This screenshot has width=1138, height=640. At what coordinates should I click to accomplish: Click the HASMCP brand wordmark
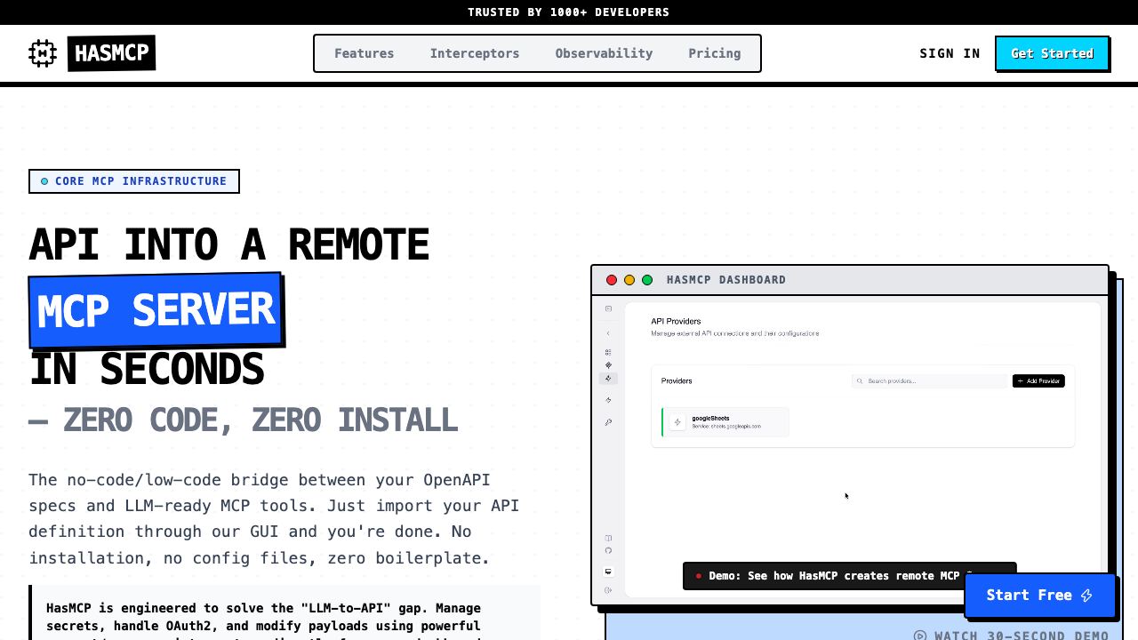[111, 53]
